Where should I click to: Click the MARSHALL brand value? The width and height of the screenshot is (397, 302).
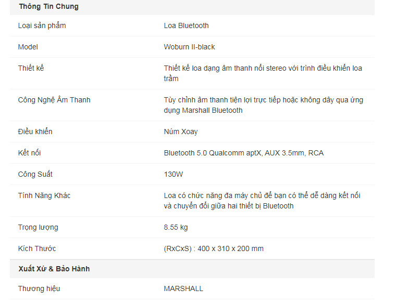[x=183, y=288]
